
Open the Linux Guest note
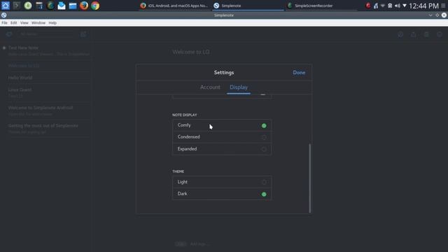(x=45, y=92)
